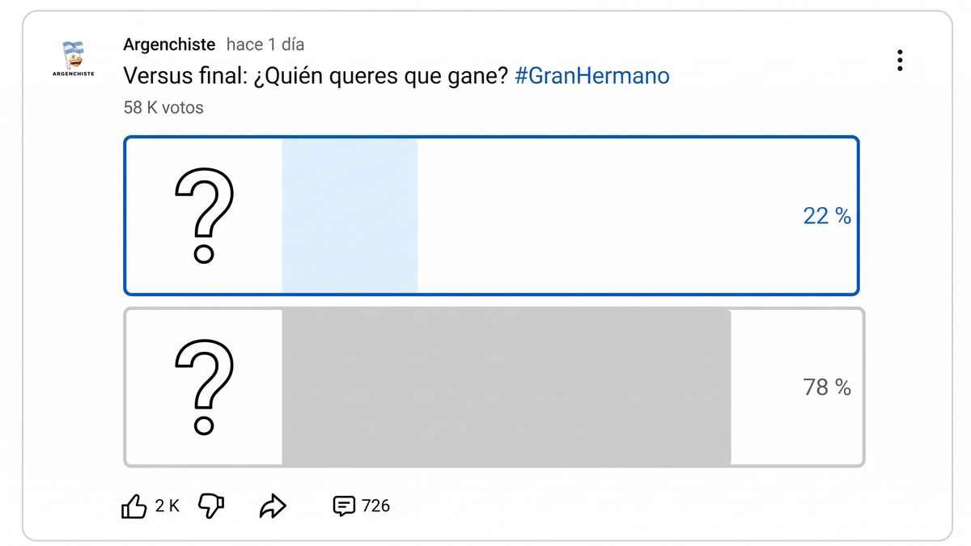Click the thumbs up like icon
This screenshot has height=546, width=971.
tap(134, 506)
